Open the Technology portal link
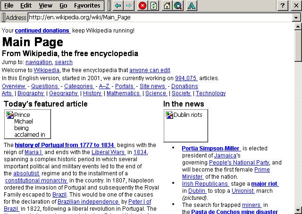 211,93
